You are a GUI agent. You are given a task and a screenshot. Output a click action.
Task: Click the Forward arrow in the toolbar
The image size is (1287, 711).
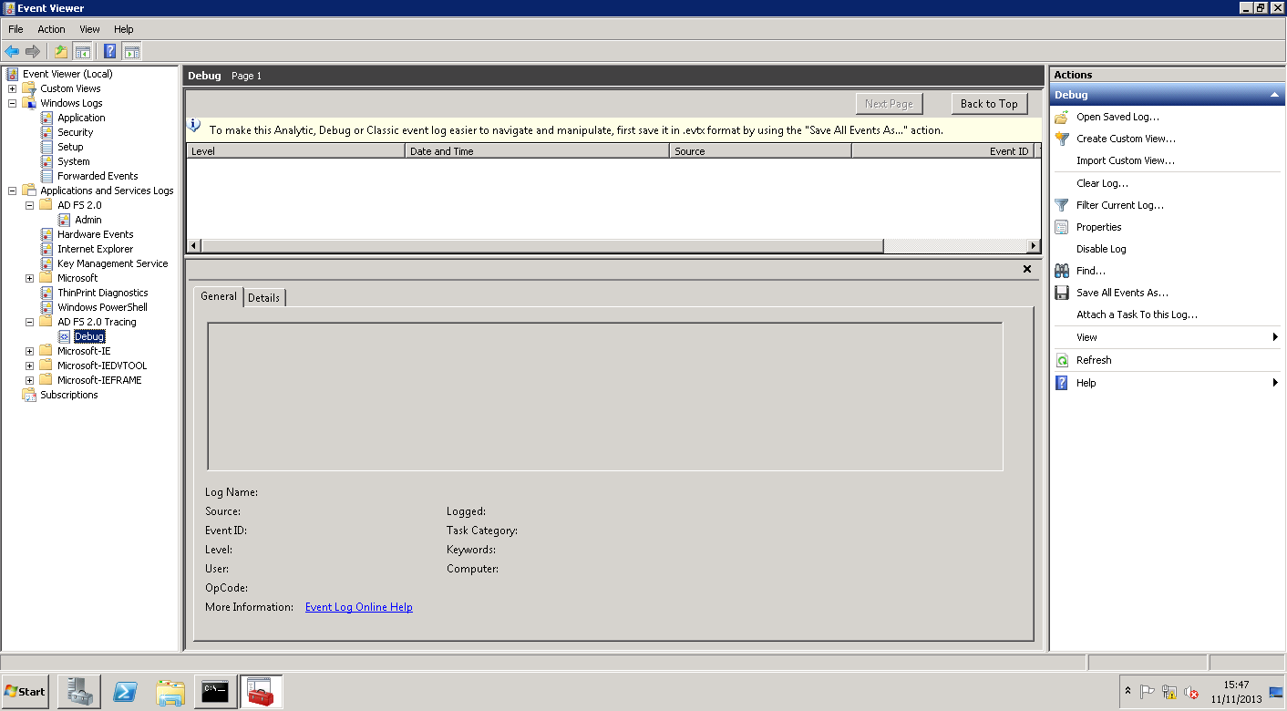[x=33, y=51]
